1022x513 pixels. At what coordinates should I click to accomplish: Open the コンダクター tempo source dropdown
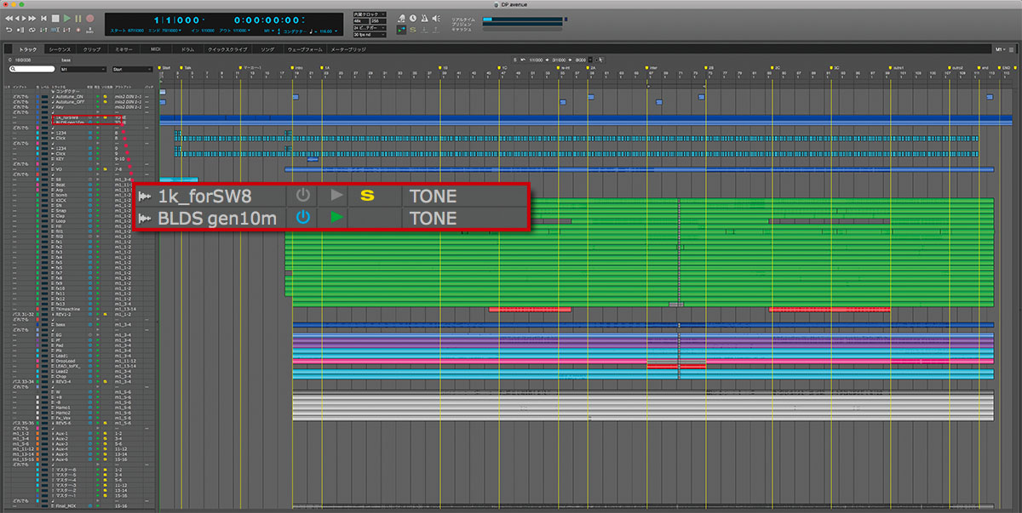[295, 31]
